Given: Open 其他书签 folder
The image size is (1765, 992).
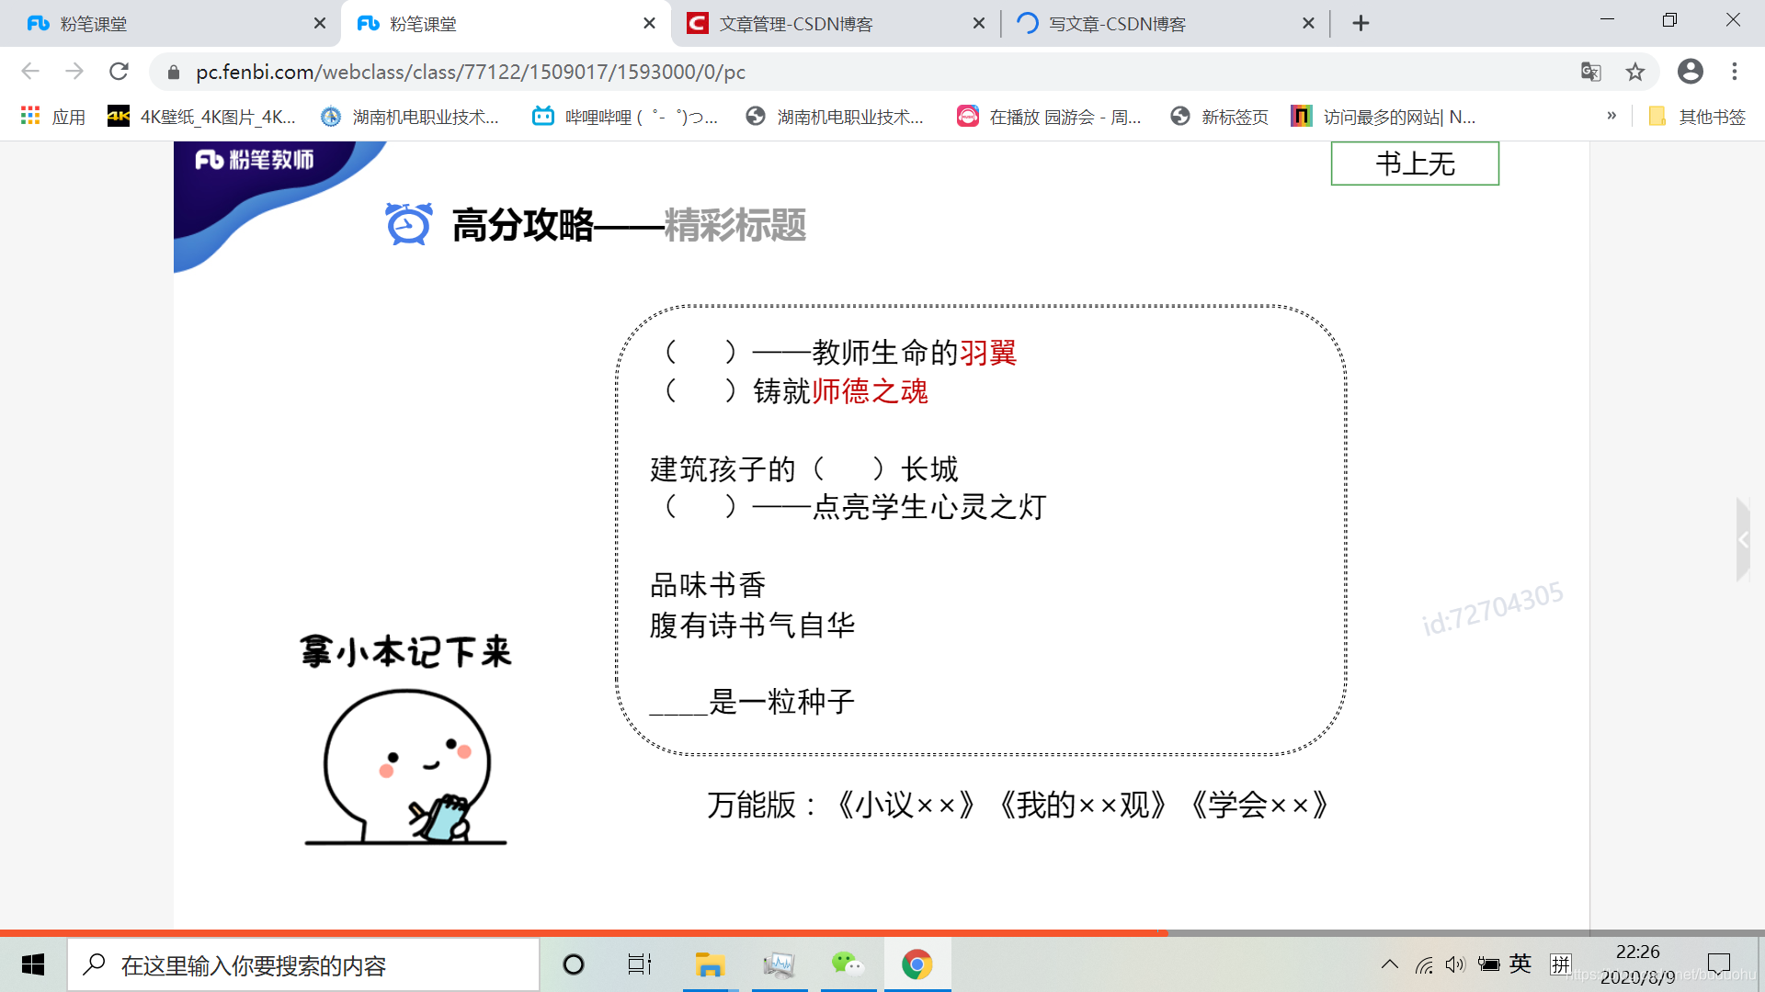Looking at the screenshot, I should point(1697,117).
